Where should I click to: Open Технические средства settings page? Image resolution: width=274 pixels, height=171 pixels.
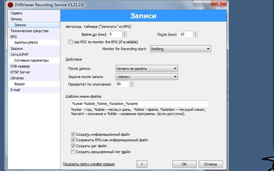point(29,30)
